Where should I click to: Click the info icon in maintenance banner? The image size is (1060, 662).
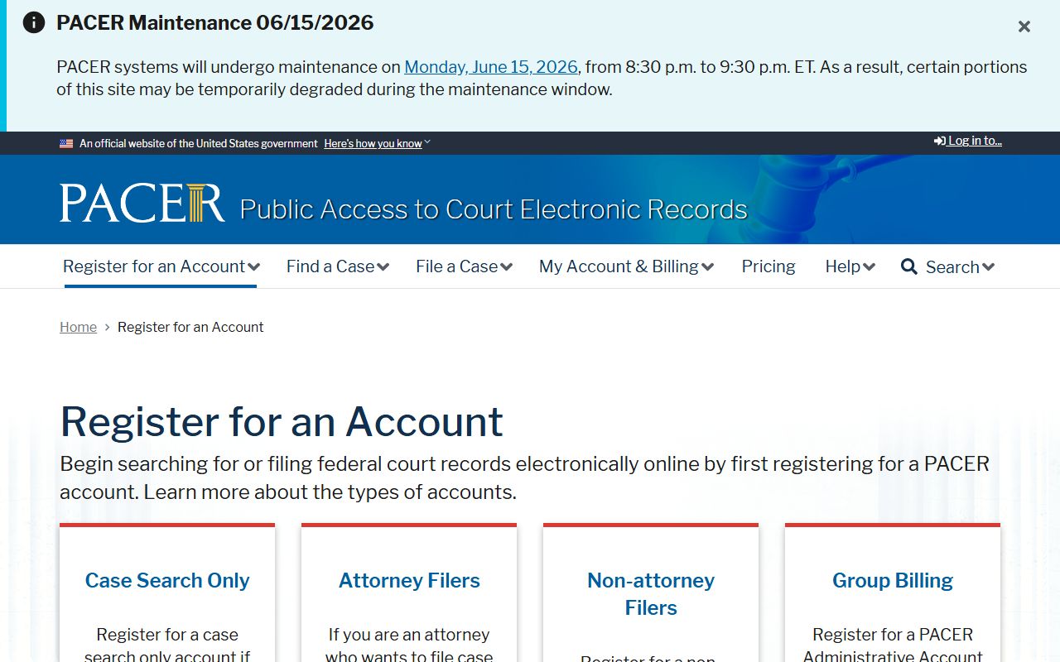(34, 22)
